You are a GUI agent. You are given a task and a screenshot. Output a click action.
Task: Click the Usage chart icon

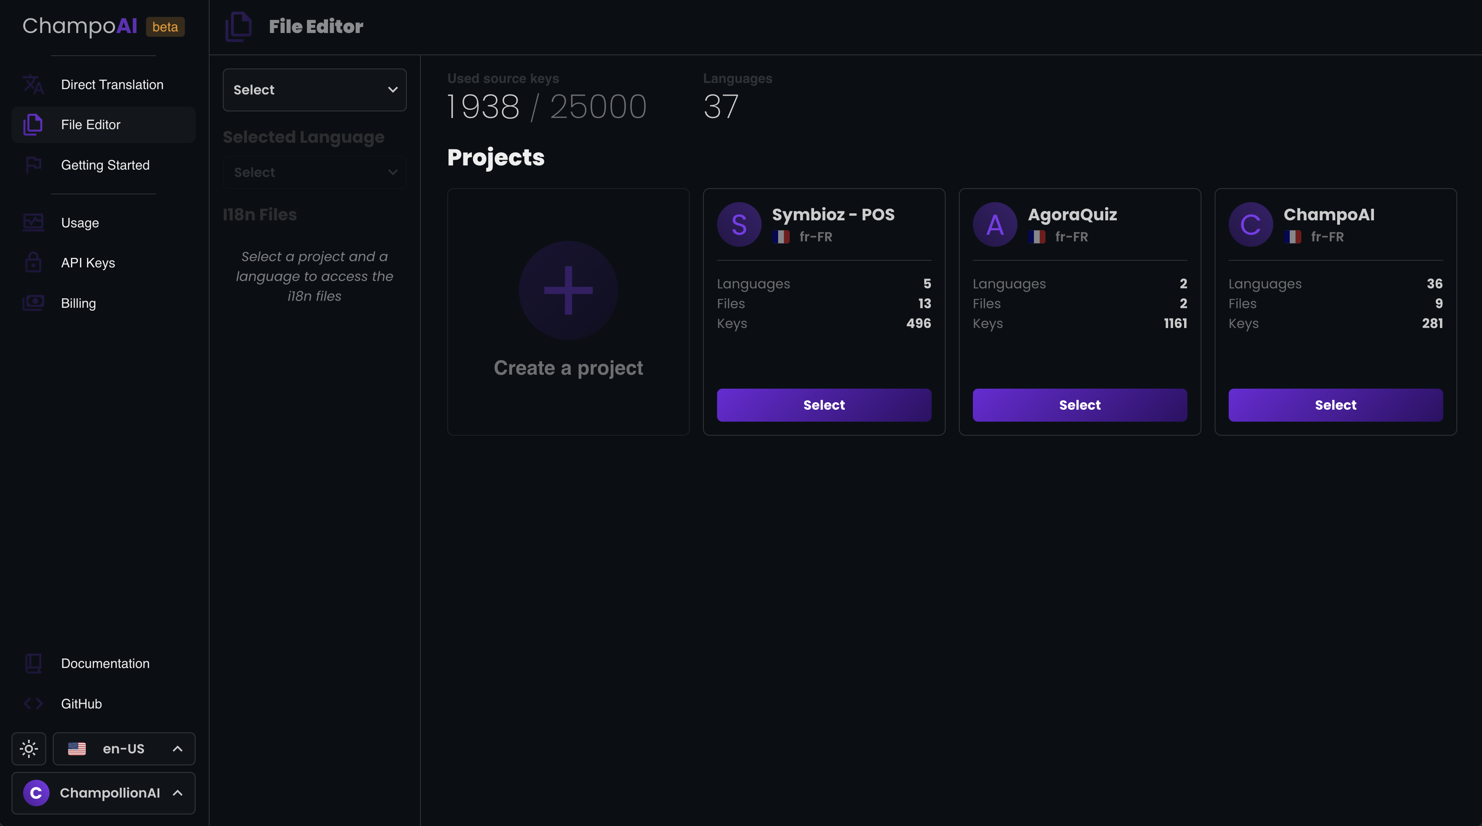click(x=33, y=223)
